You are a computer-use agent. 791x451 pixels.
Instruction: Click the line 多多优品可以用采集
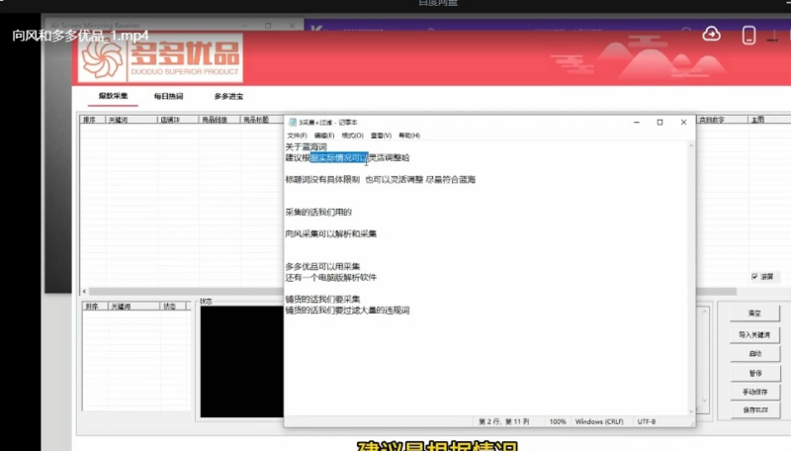[322, 266]
